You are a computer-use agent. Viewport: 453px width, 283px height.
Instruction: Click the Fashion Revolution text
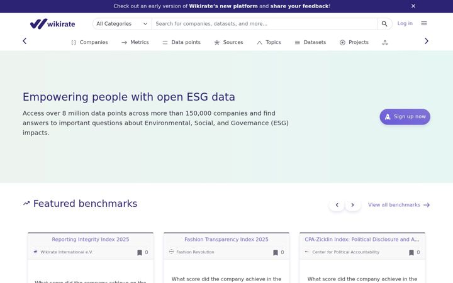click(195, 252)
